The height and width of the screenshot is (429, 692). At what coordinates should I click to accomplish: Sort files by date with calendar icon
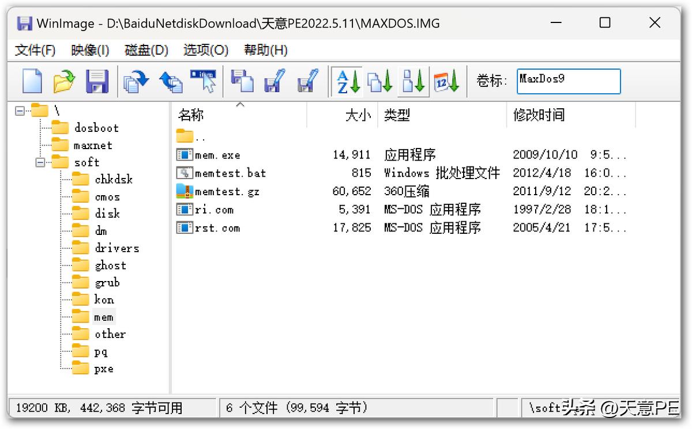446,81
